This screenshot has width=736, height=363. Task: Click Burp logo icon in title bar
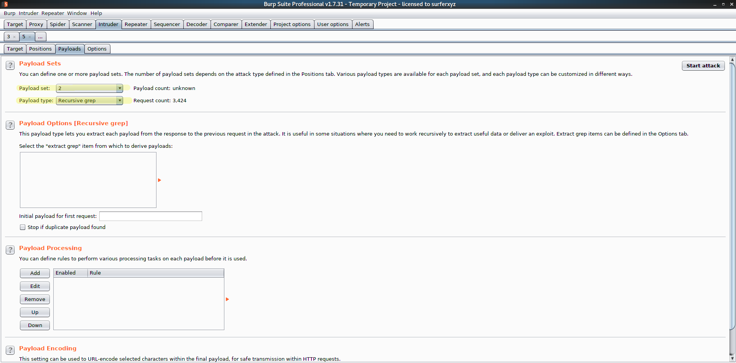[x=5, y=4]
